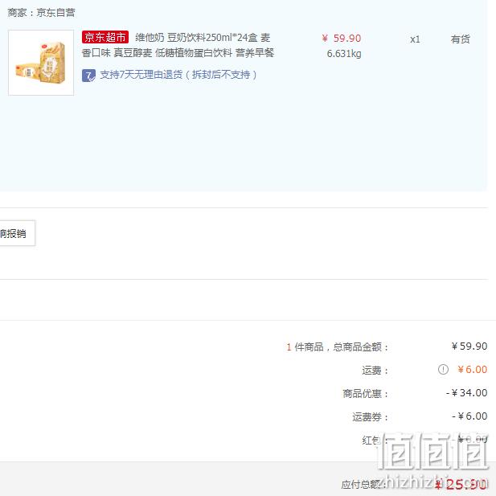Open the 维他奶 豆奶饮料 product title link
Viewport: 496px width, 496px height.
178,45
